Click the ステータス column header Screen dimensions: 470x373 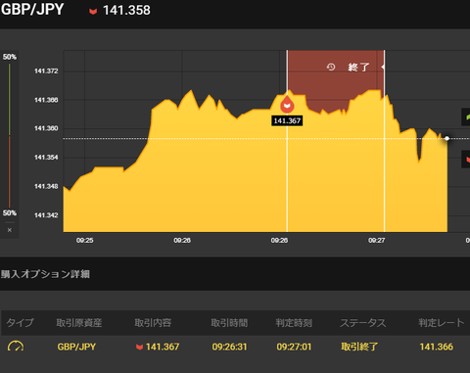(x=362, y=323)
